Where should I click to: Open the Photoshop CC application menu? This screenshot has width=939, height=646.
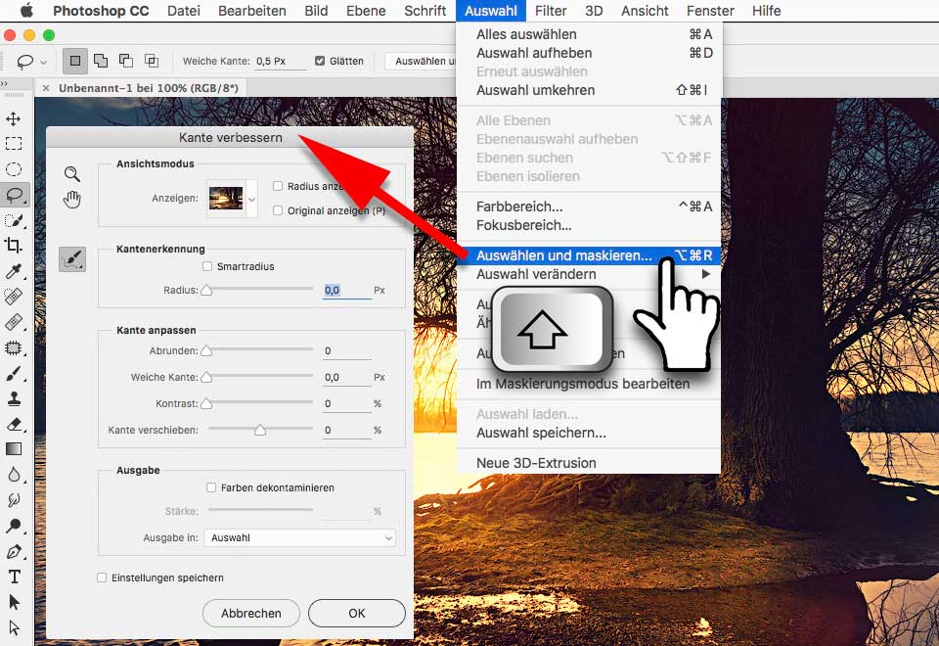coord(101,11)
